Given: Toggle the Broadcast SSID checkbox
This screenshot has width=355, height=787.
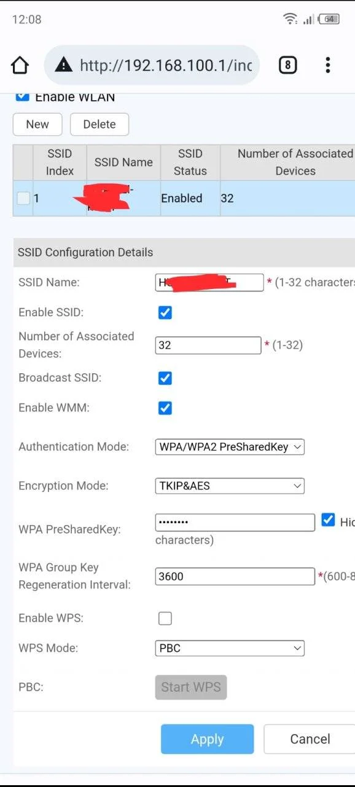Looking at the screenshot, I should coord(165,378).
